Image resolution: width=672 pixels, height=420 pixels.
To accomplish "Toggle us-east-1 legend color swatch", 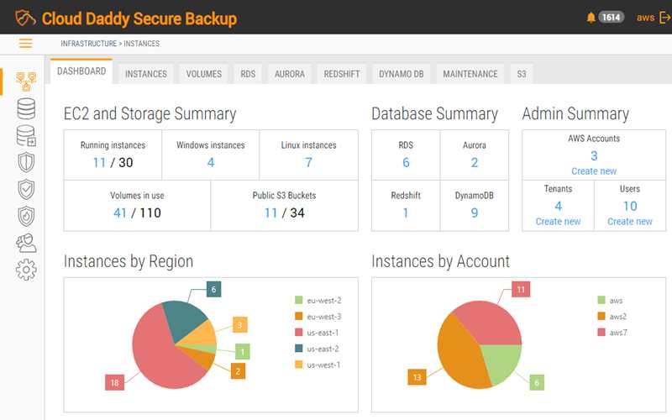I will [x=299, y=332].
